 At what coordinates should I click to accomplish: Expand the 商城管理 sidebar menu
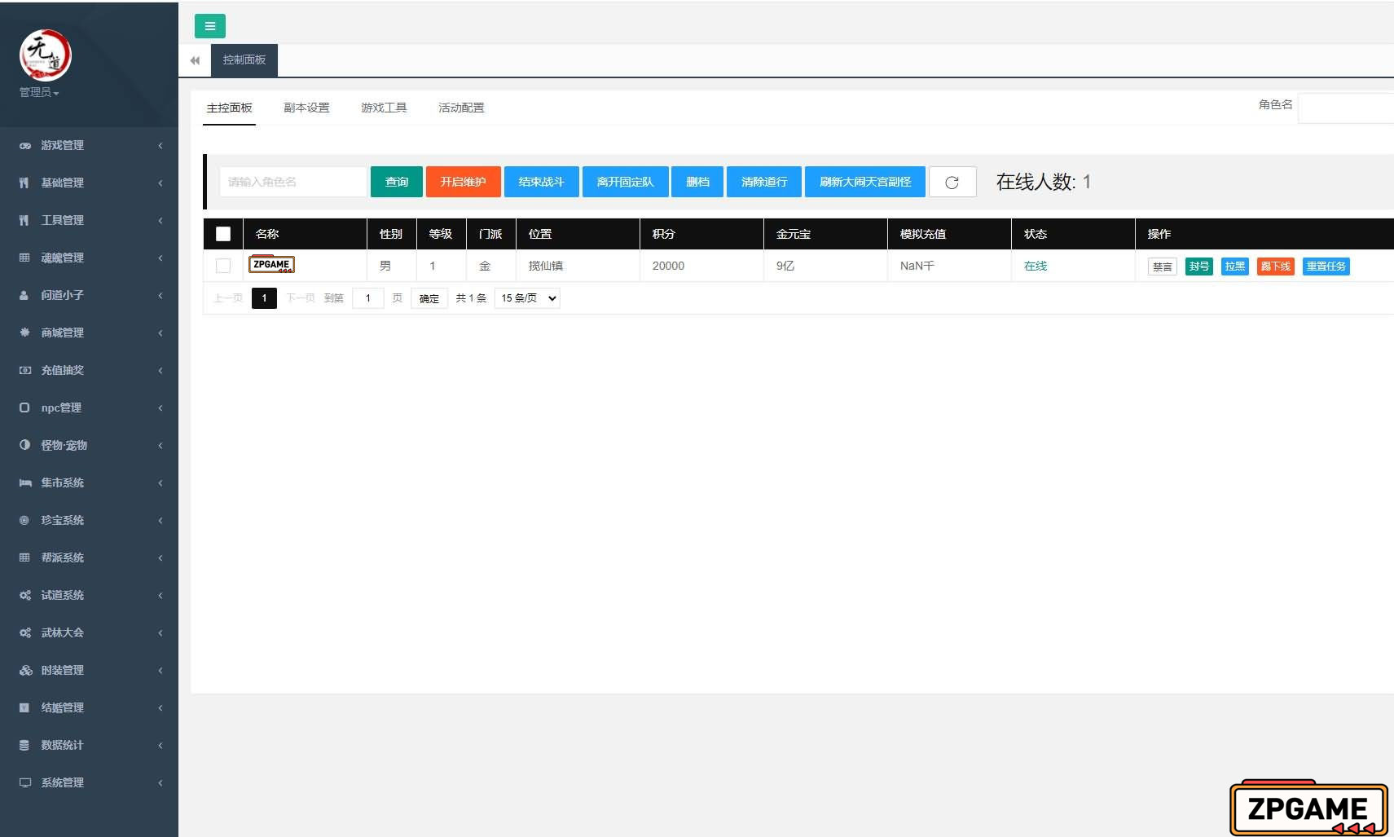click(88, 333)
